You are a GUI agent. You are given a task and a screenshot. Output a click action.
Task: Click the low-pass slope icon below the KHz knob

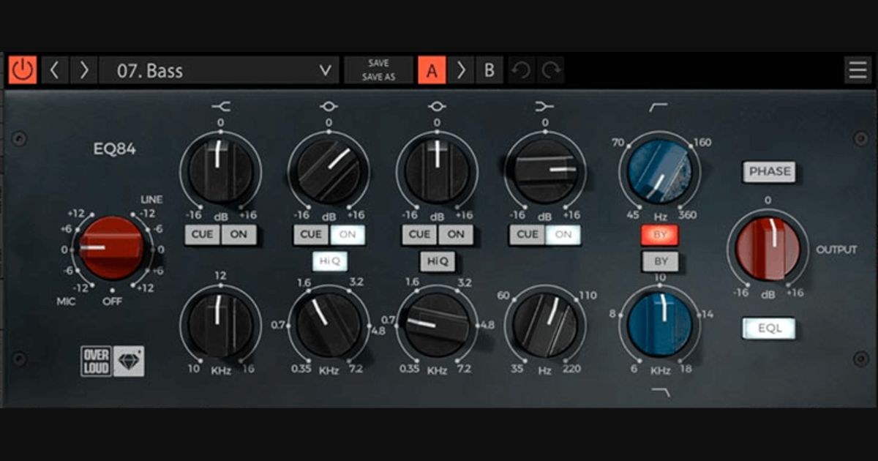pyautogui.click(x=659, y=393)
